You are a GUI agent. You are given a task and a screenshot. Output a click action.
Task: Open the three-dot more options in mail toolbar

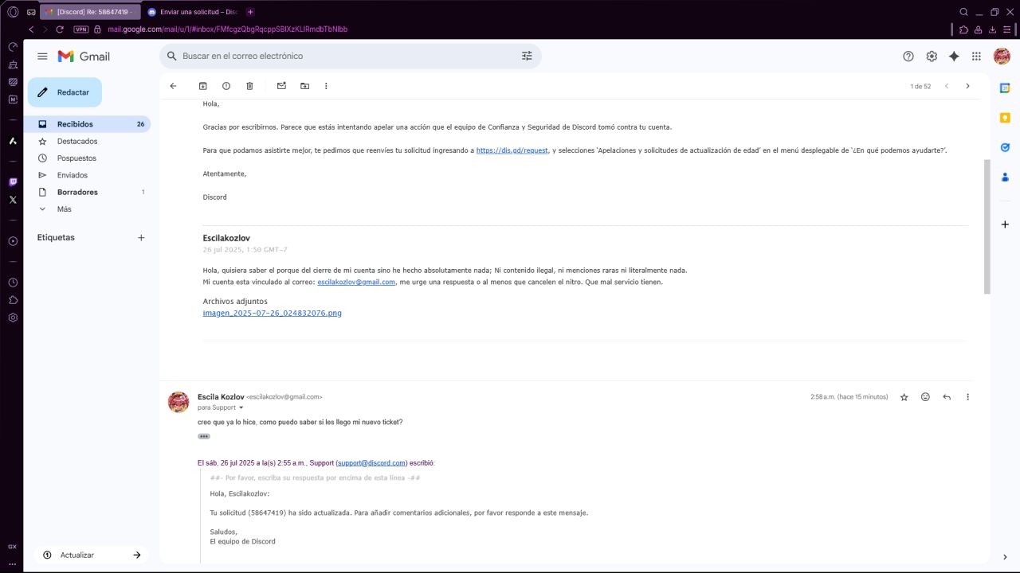326,86
